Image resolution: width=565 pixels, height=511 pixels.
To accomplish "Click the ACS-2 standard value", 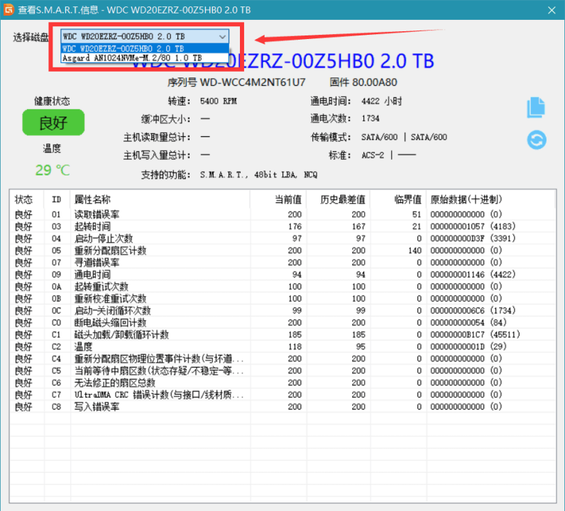I will tap(373, 155).
